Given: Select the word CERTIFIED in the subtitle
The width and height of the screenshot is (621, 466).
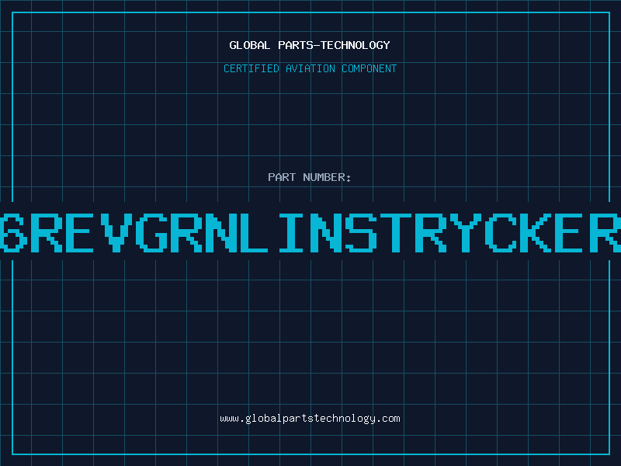Looking at the screenshot, I should [251, 68].
